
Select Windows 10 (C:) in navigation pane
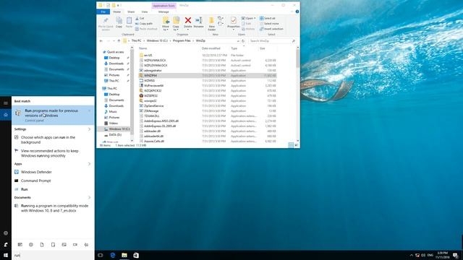click(x=116, y=129)
